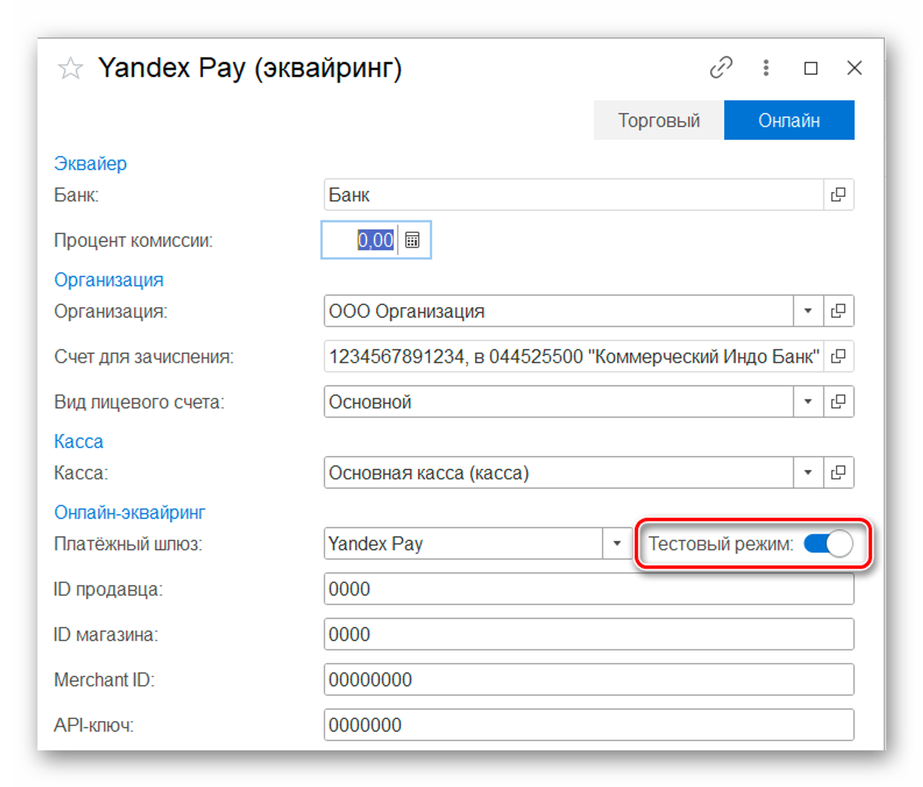This screenshot has width=923, height=787.
Task: Expand the Касса dropdown list
Action: coord(807,473)
